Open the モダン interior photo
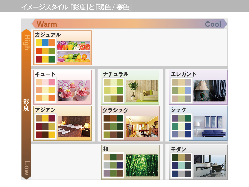The image size is (249, 187). pyautogui.click(x=210, y=166)
